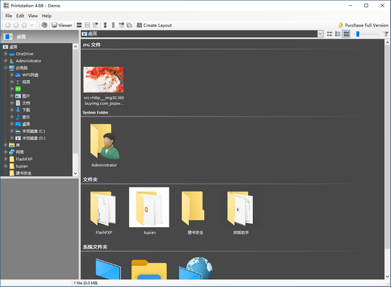Screen dimensions: 391x287
Task: Expand the OneDrive tree node
Action: [5, 53]
